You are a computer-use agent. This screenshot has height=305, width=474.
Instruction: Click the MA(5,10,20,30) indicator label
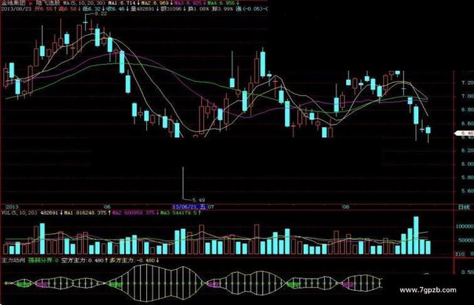pyautogui.click(x=85, y=3)
